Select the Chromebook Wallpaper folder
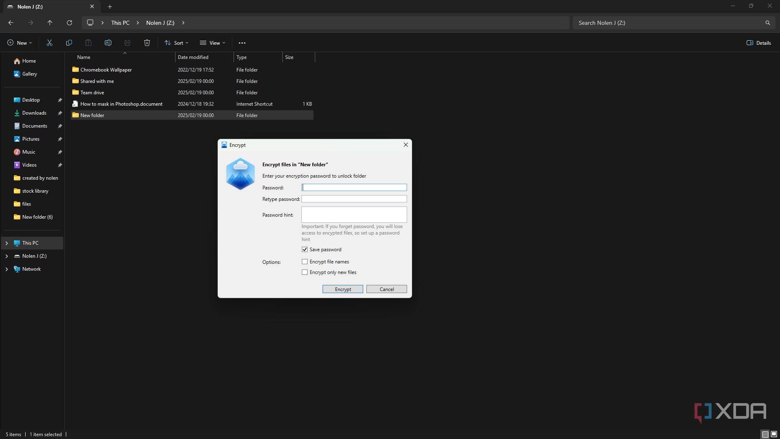Viewport: 780px width, 439px height. click(x=192, y=70)
